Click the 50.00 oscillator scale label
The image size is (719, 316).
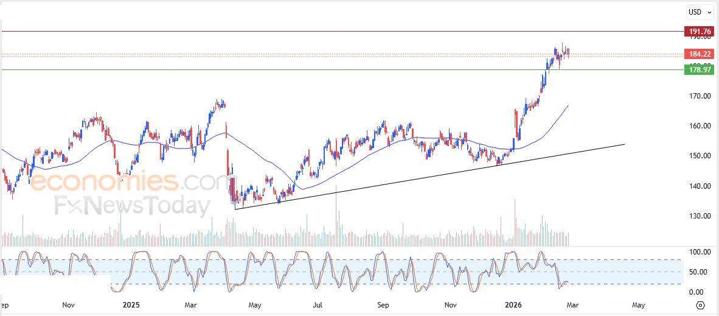696,272
